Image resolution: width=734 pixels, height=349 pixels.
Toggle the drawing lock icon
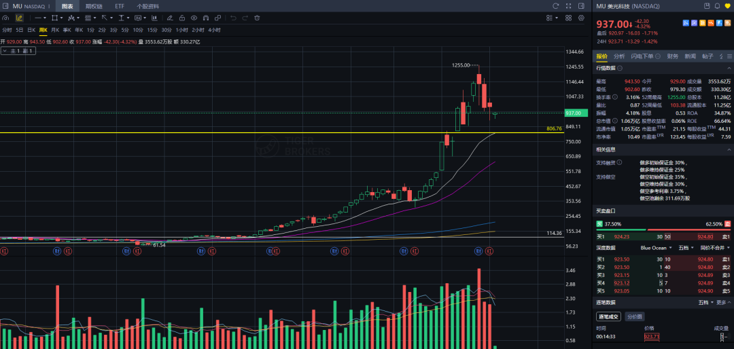182,18
